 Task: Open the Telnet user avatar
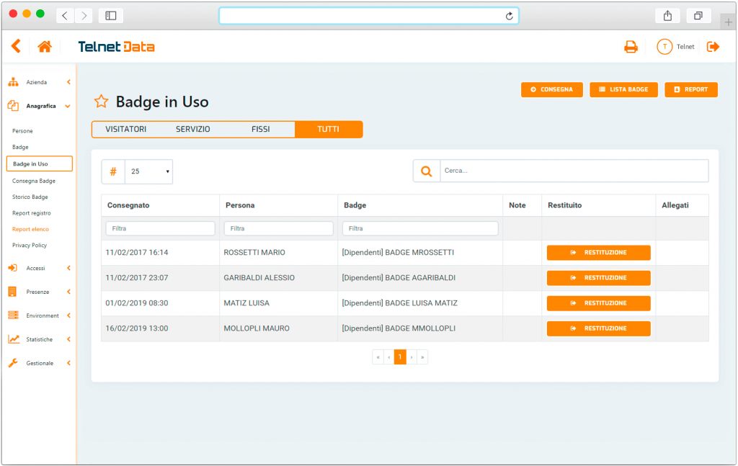[664, 47]
